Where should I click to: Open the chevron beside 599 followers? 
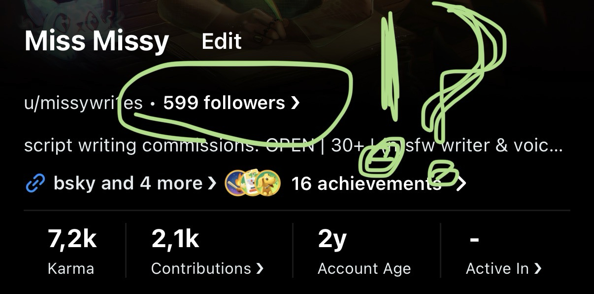tap(295, 103)
